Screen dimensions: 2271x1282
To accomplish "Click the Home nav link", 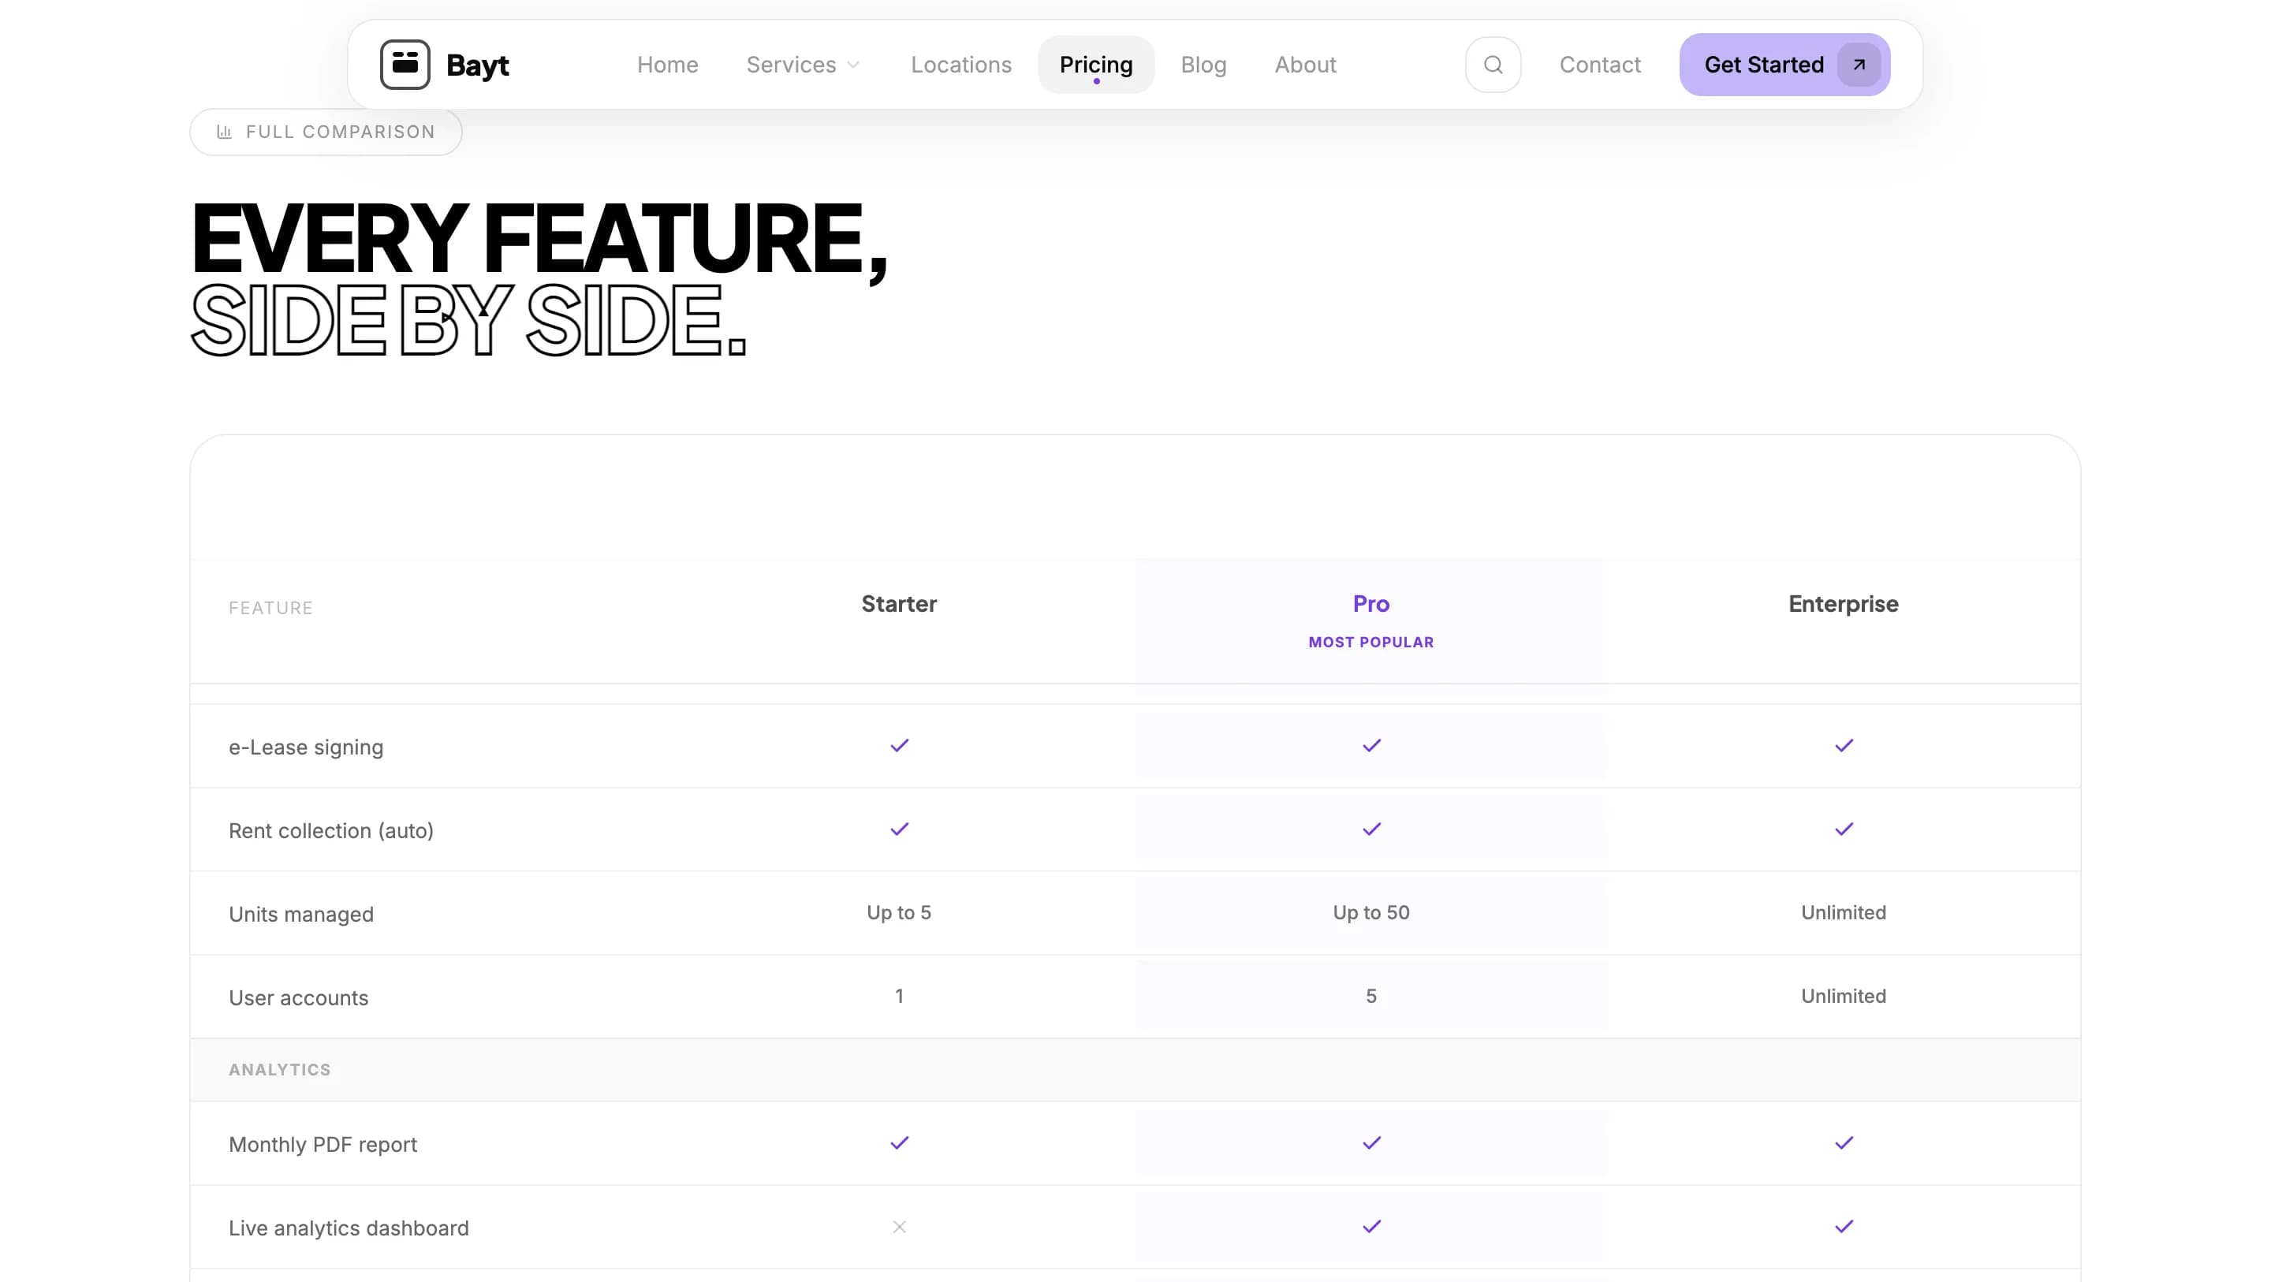I will pyautogui.click(x=666, y=65).
